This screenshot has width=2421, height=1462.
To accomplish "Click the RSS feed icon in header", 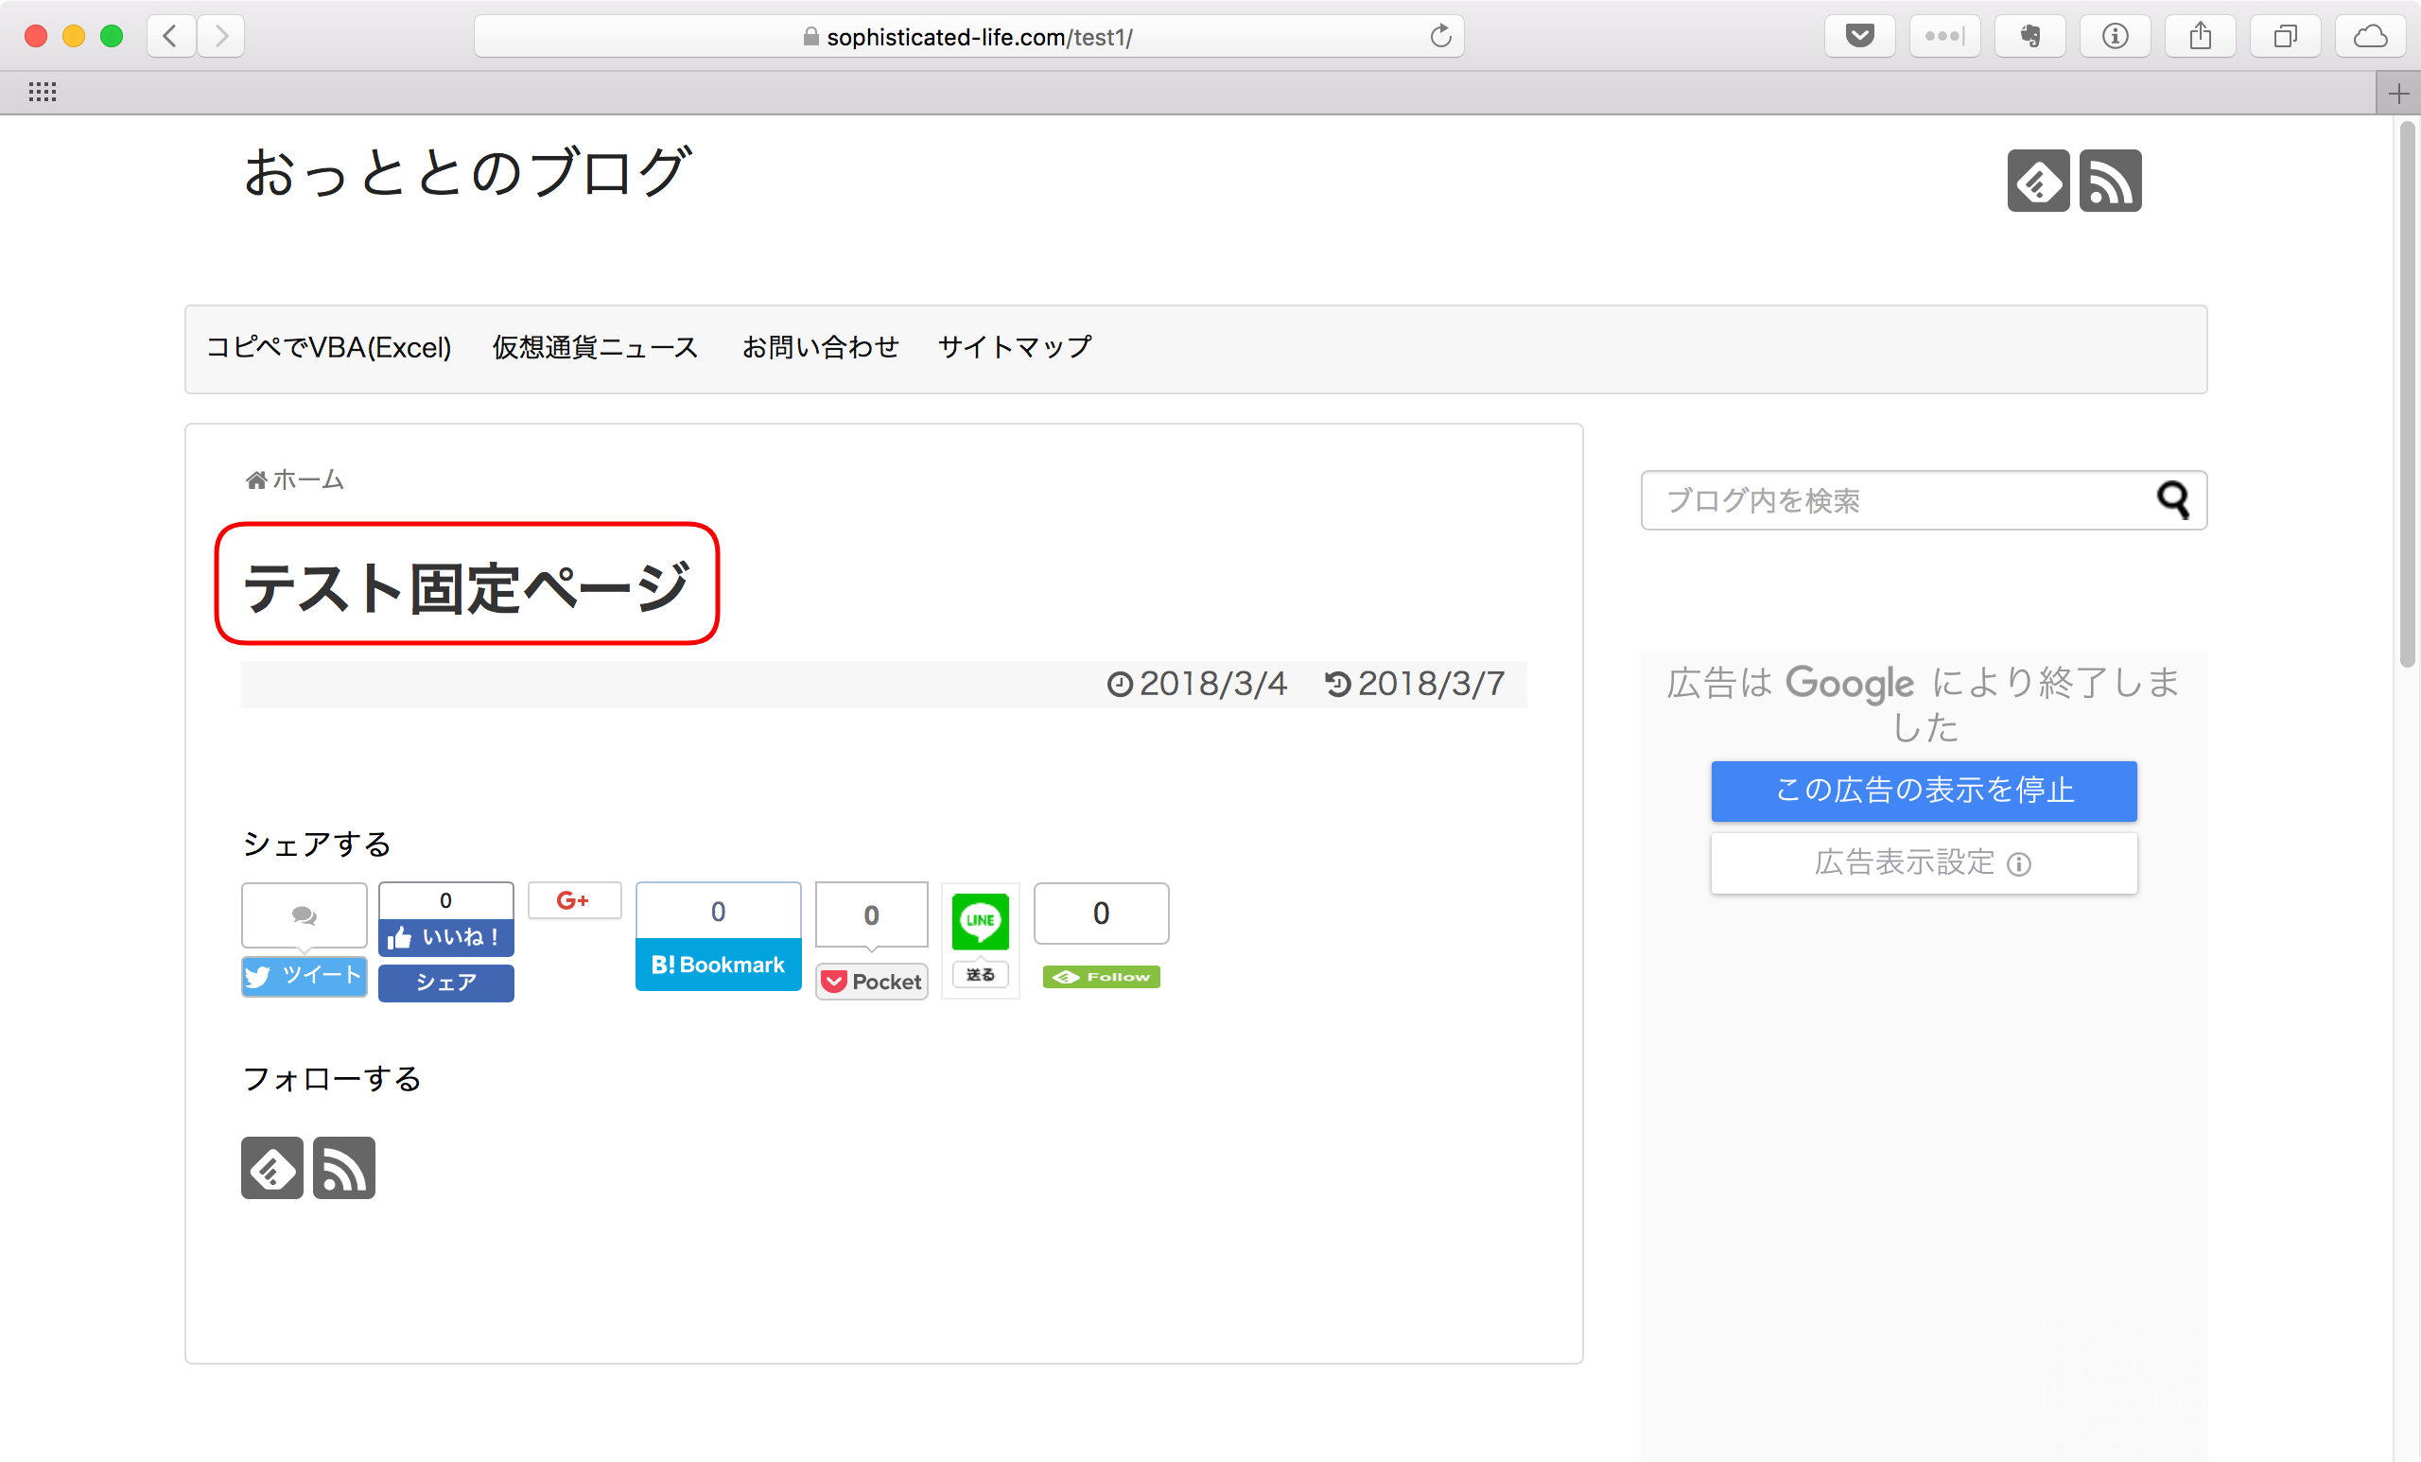I will [2110, 182].
